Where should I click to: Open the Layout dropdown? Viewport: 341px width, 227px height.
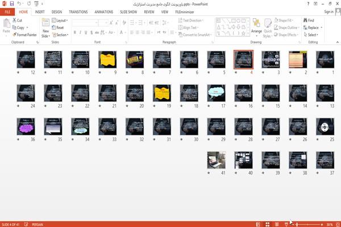tap(60, 20)
